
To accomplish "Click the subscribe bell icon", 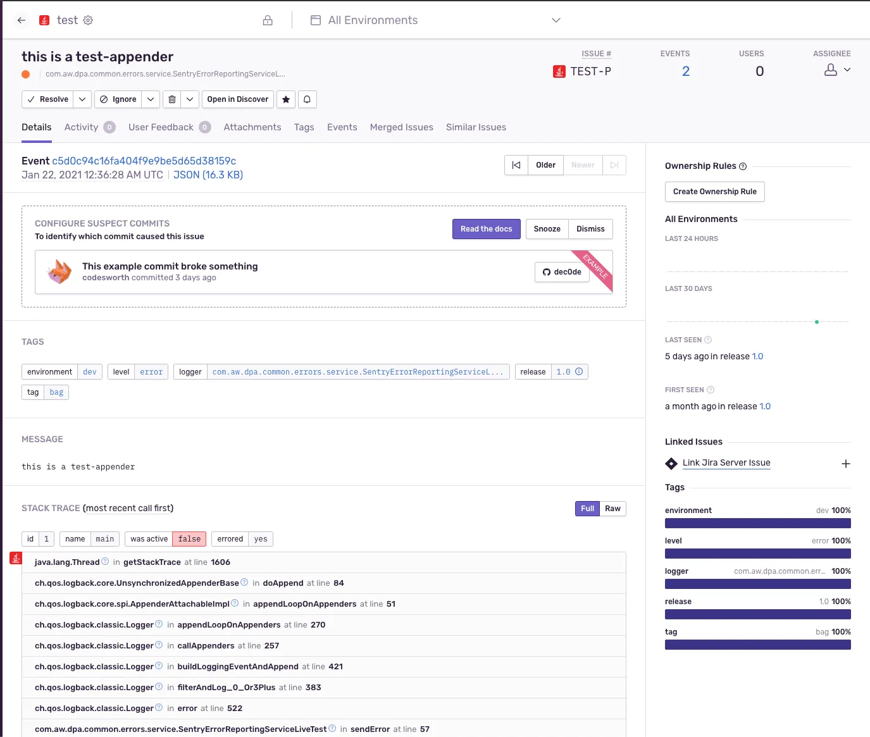I will pyautogui.click(x=307, y=99).
